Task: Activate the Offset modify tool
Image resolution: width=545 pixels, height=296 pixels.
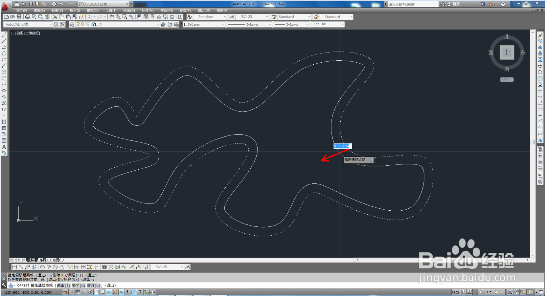Action: [540, 53]
